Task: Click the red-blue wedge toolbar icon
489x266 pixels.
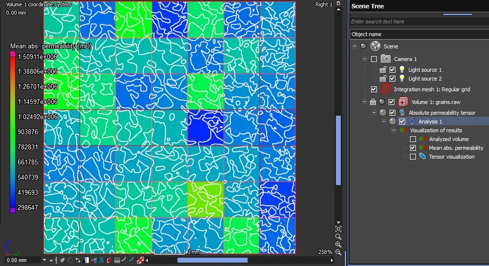Action: point(94,260)
